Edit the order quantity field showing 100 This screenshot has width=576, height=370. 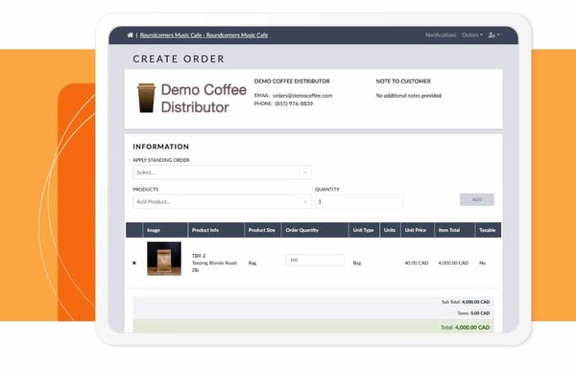pos(315,260)
